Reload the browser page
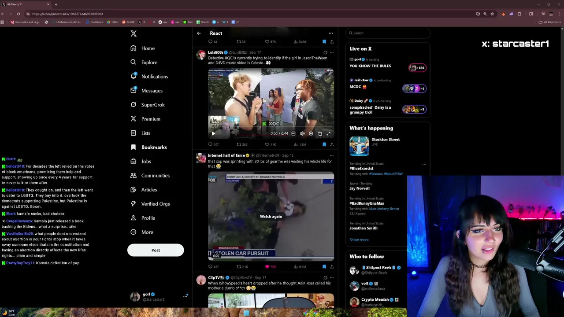This screenshot has width=564, height=317. click(18, 14)
